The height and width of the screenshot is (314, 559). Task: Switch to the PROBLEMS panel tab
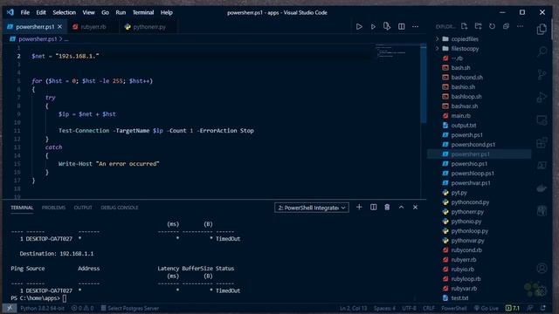53,208
